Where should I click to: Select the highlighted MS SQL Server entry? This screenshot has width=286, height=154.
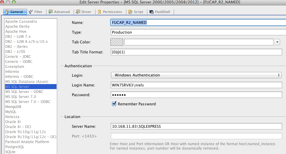31,87
